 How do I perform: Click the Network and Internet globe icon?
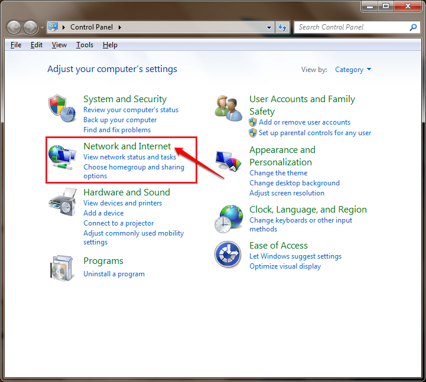62,158
